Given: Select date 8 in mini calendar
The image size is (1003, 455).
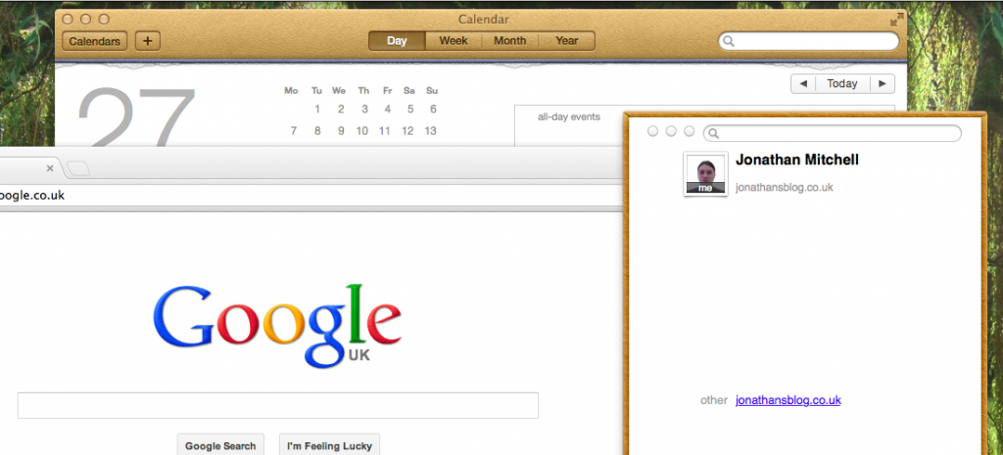Looking at the screenshot, I should (x=317, y=131).
